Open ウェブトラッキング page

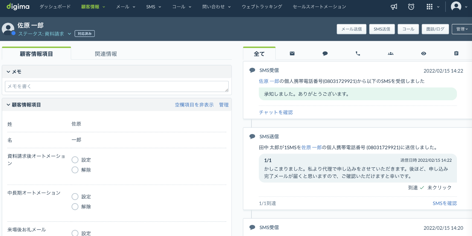[x=262, y=7]
